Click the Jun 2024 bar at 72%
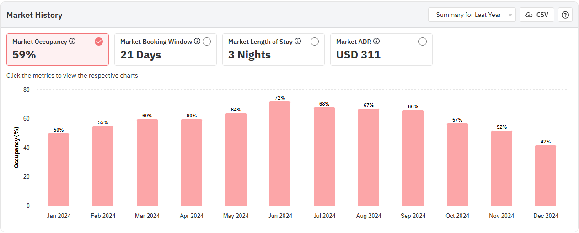 pyautogui.click(x=280, y=154)
